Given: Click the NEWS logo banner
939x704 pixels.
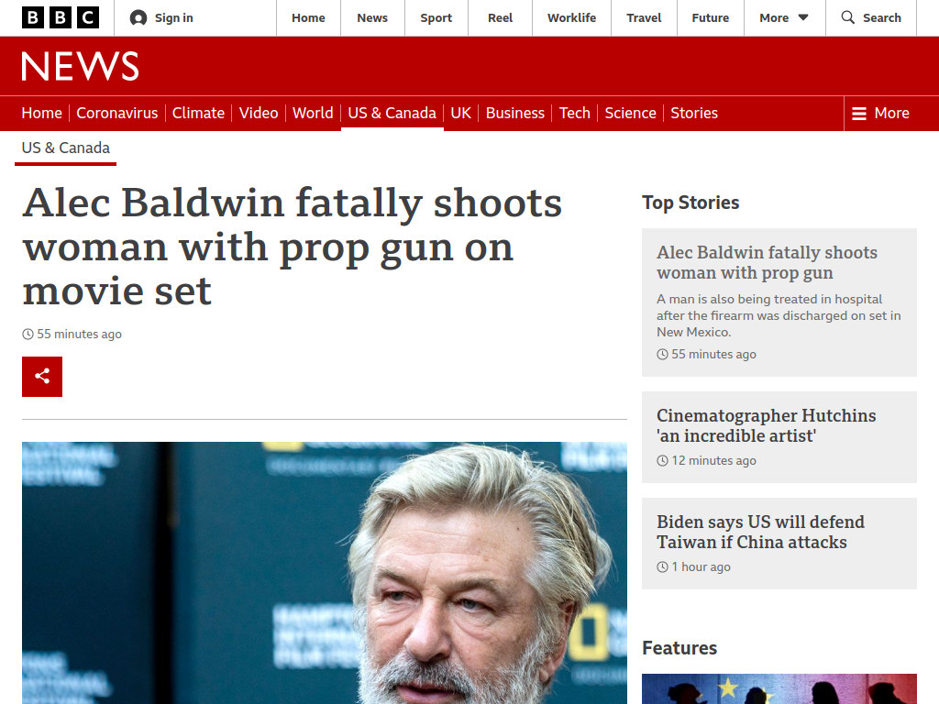Looking at the screenshot, I should pyautogui.click(x=81, y=66).
